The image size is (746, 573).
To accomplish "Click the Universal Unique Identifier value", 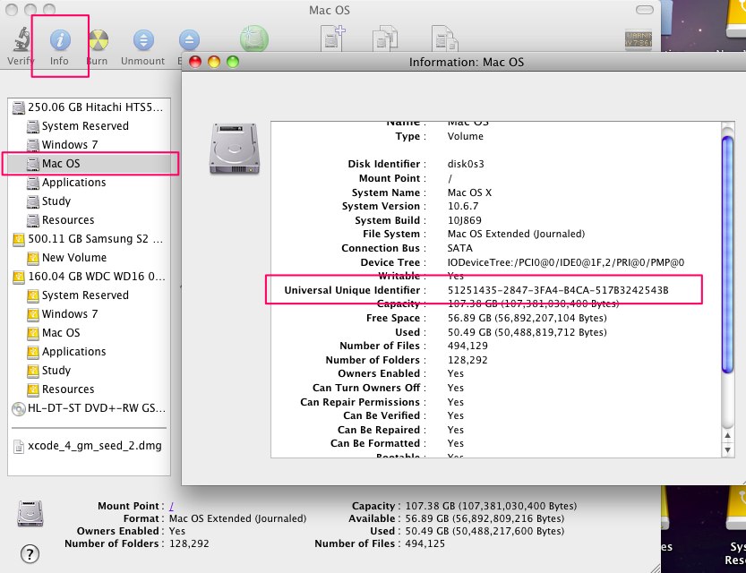I will click(558, 290).
